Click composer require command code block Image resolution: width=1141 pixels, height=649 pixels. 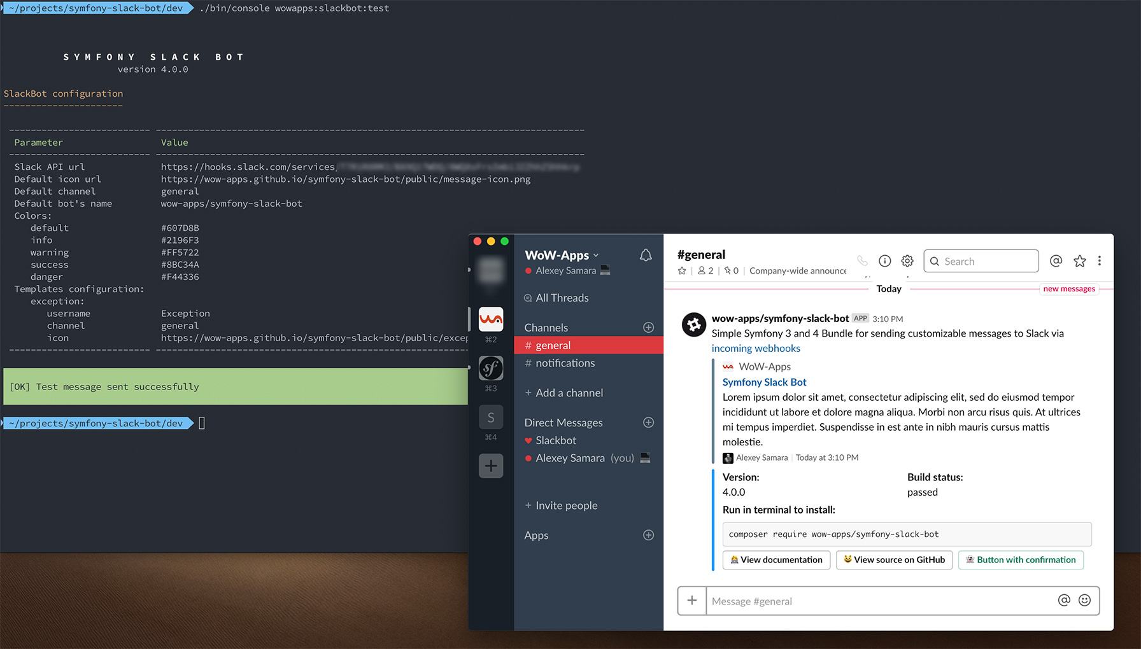coord(907,534)
